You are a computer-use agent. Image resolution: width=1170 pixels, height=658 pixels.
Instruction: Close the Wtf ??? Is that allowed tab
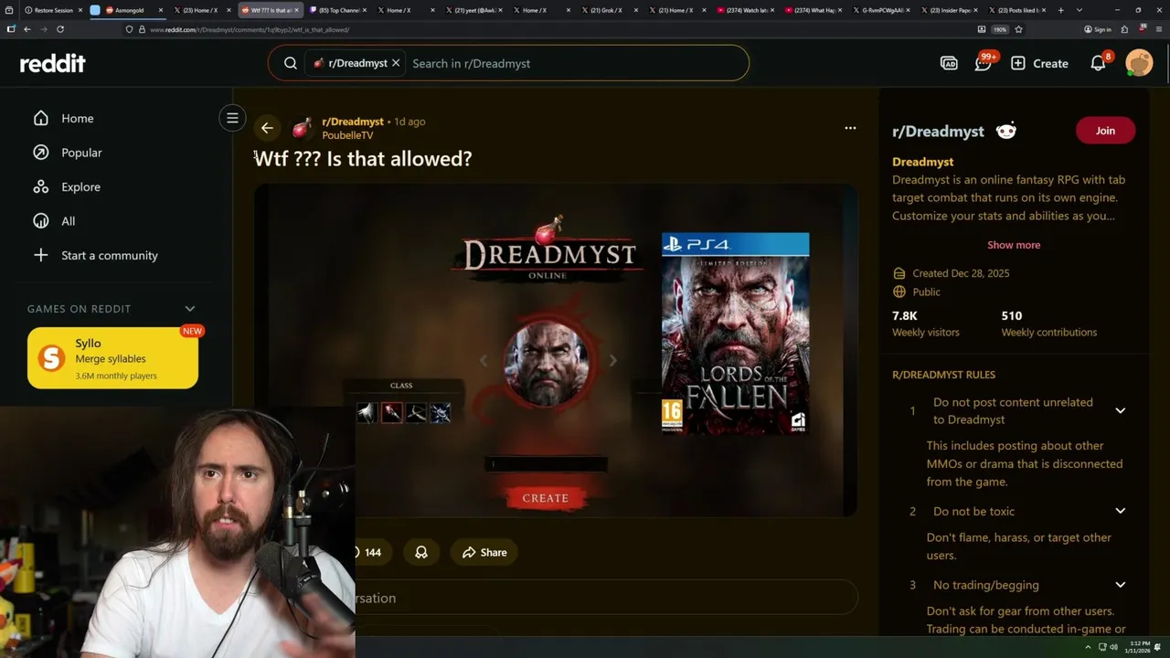click(x=297, y=10)
